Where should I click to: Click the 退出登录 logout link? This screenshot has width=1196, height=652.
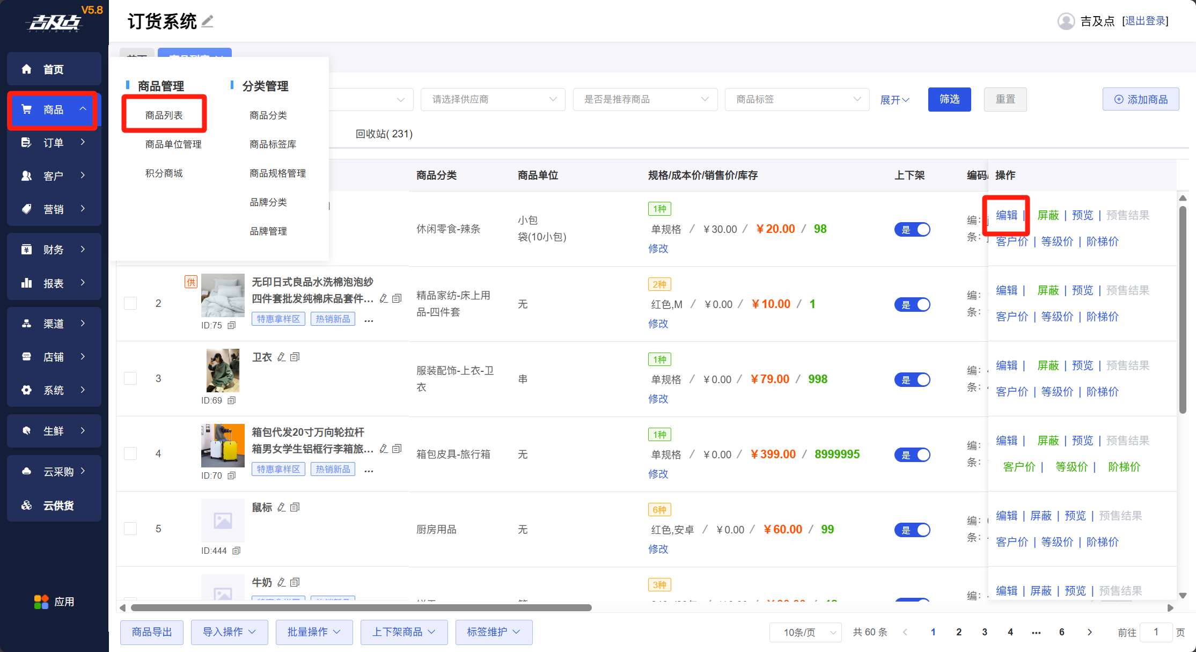[1145, 21]
